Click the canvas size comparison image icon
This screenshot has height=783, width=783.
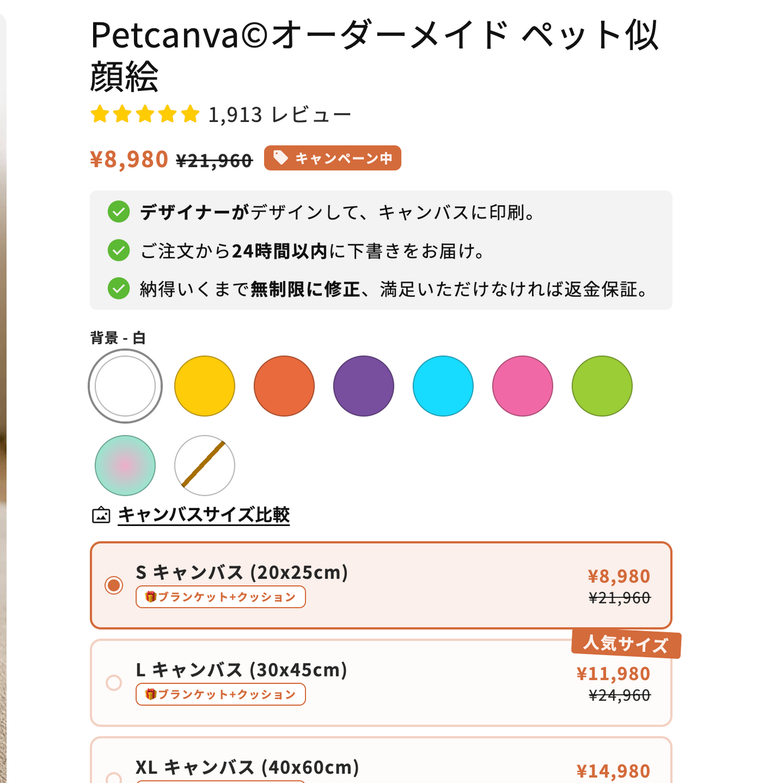[101, 515]
